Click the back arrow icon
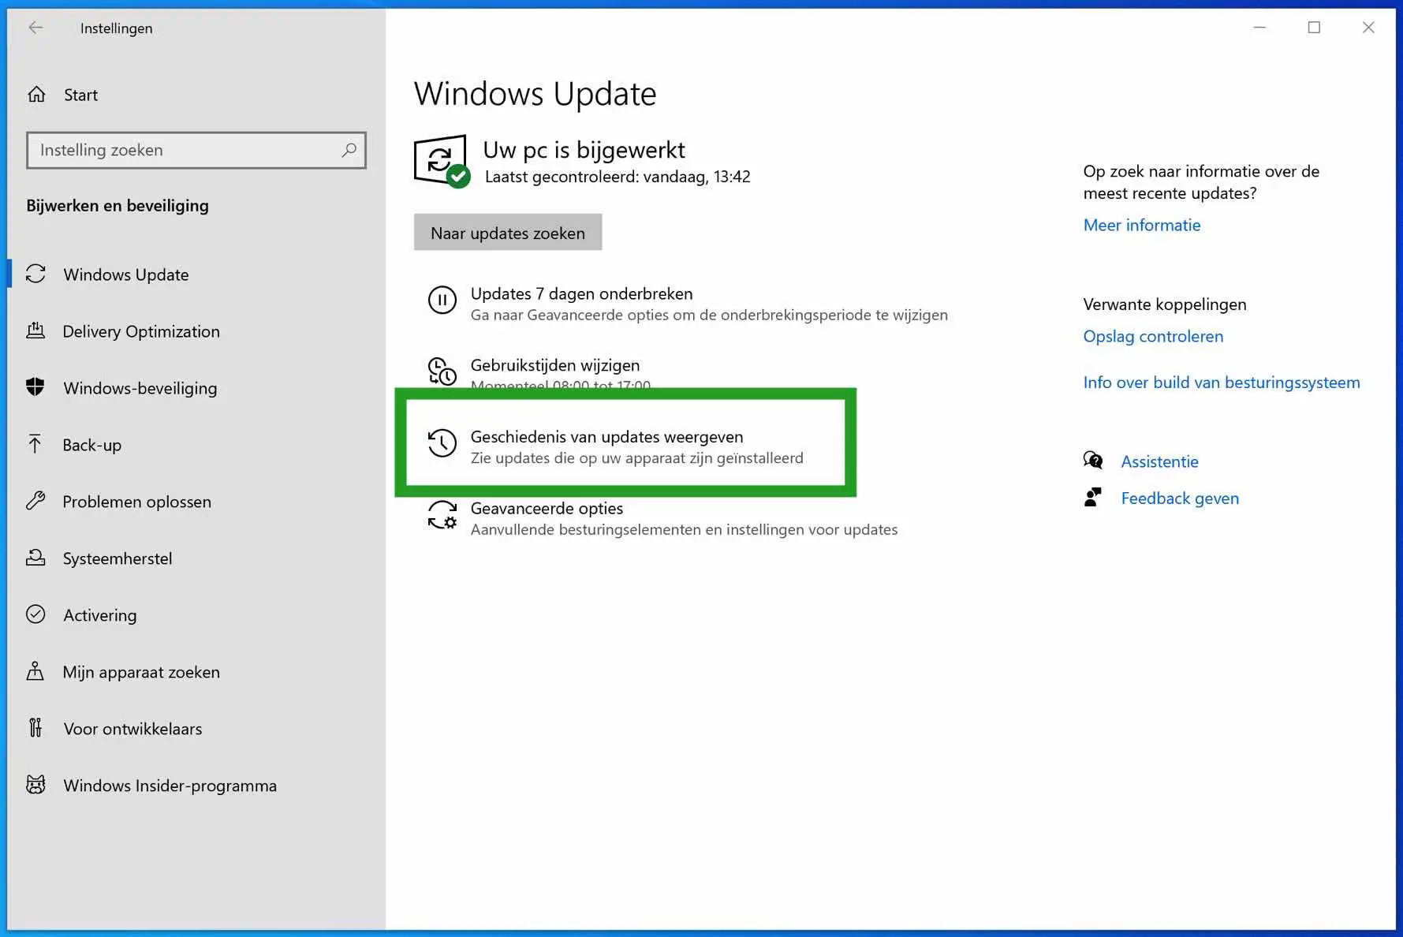Image resolution: width=1403 pixels, height=937 pixels. 35,28
